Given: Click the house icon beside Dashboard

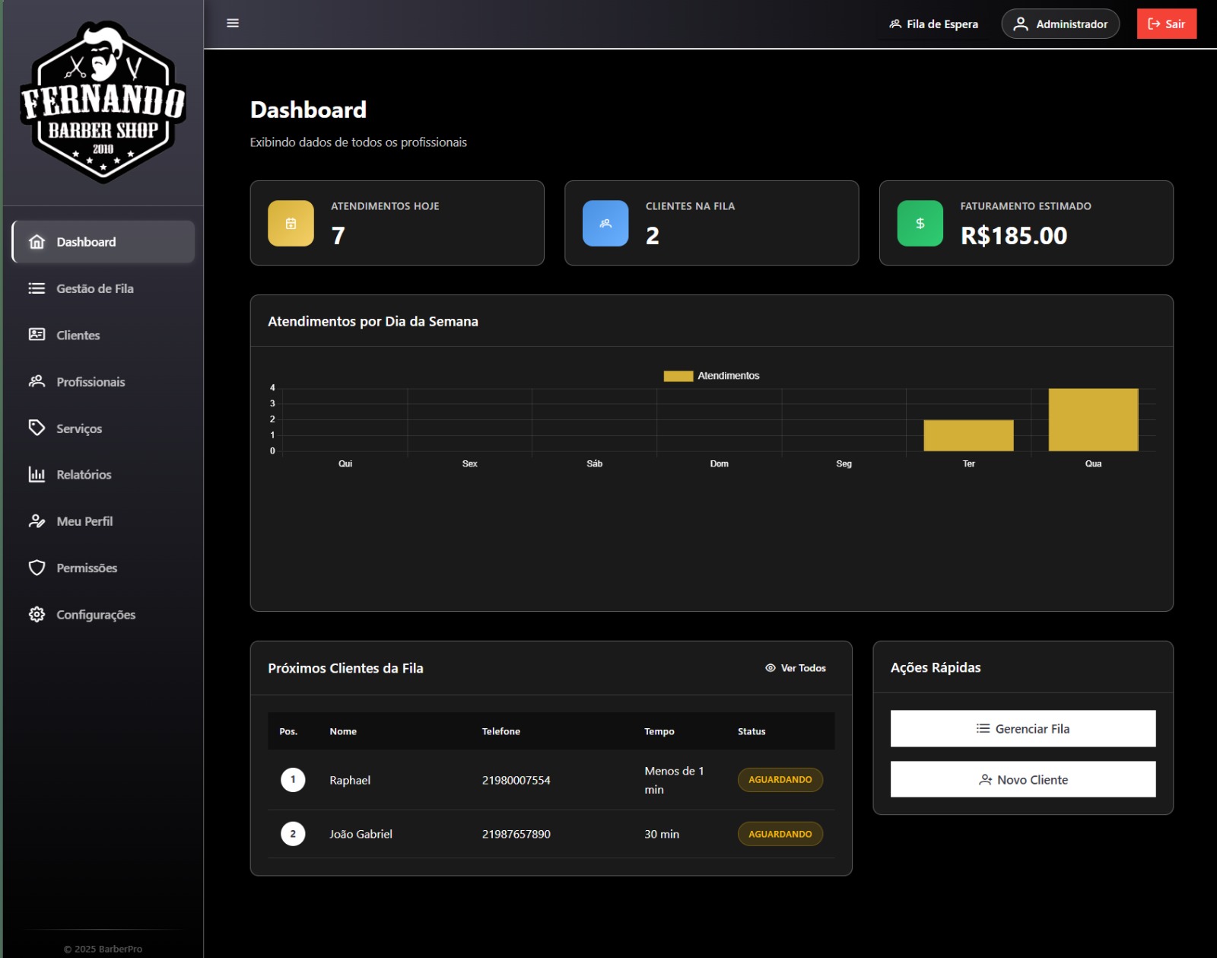Looking at the screenshot, I should click(x=37, y=242).
